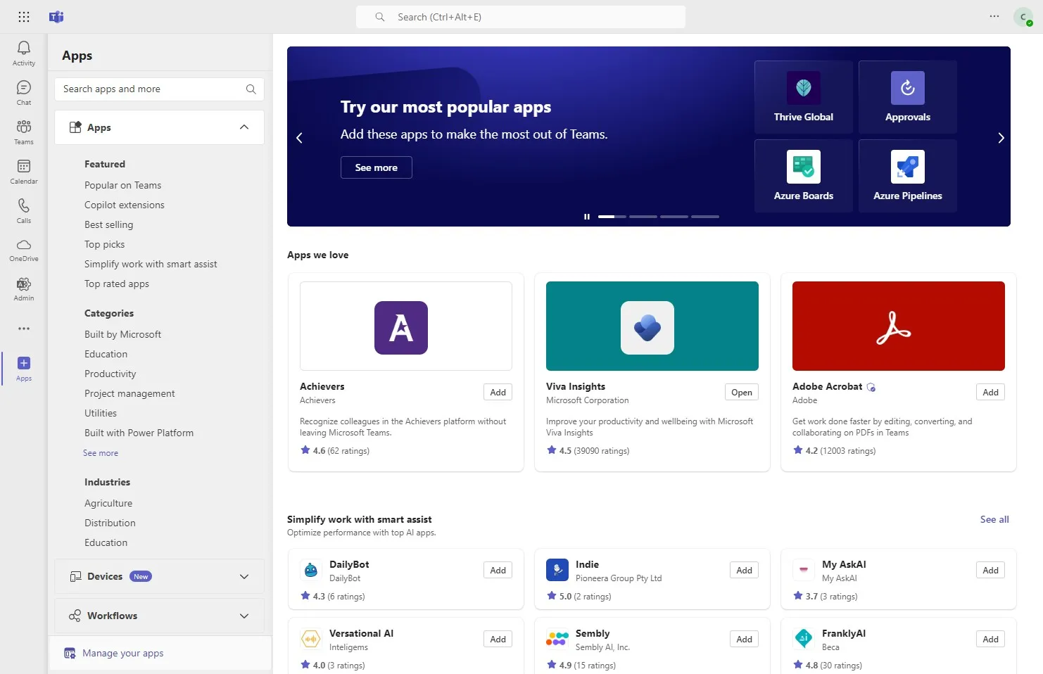Select Top rated apps
Image resolution: width=1043 pixels, height=674 pixels.
[117, 284]
